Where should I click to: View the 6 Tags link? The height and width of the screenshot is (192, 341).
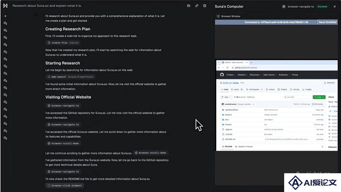pyautogui.click(x=251, y=97)
